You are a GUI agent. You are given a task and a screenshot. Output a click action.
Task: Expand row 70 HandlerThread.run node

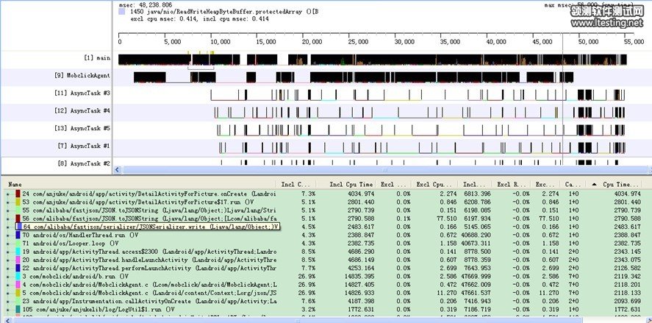pyautogui.click(x=7, y=235)
